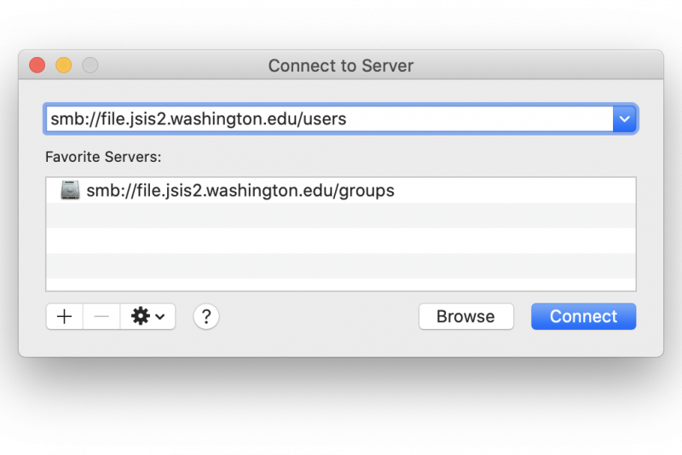The width and height of the screenshot is (682, 455).
Task: Expand the server address history dropdown
Action: tap(624, 118)
